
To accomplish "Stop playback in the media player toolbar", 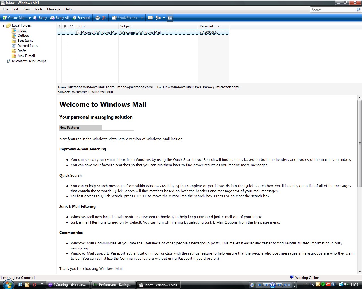I will (260, 285).
